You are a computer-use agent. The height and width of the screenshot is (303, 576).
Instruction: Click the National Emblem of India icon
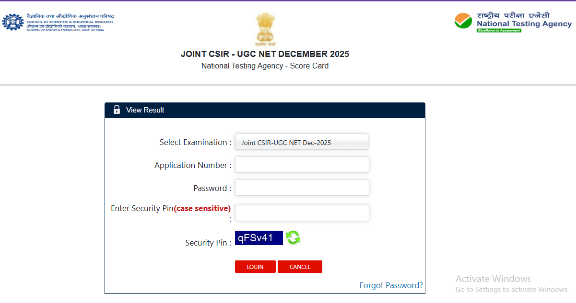pyautogui.click(x=264, y=26)
